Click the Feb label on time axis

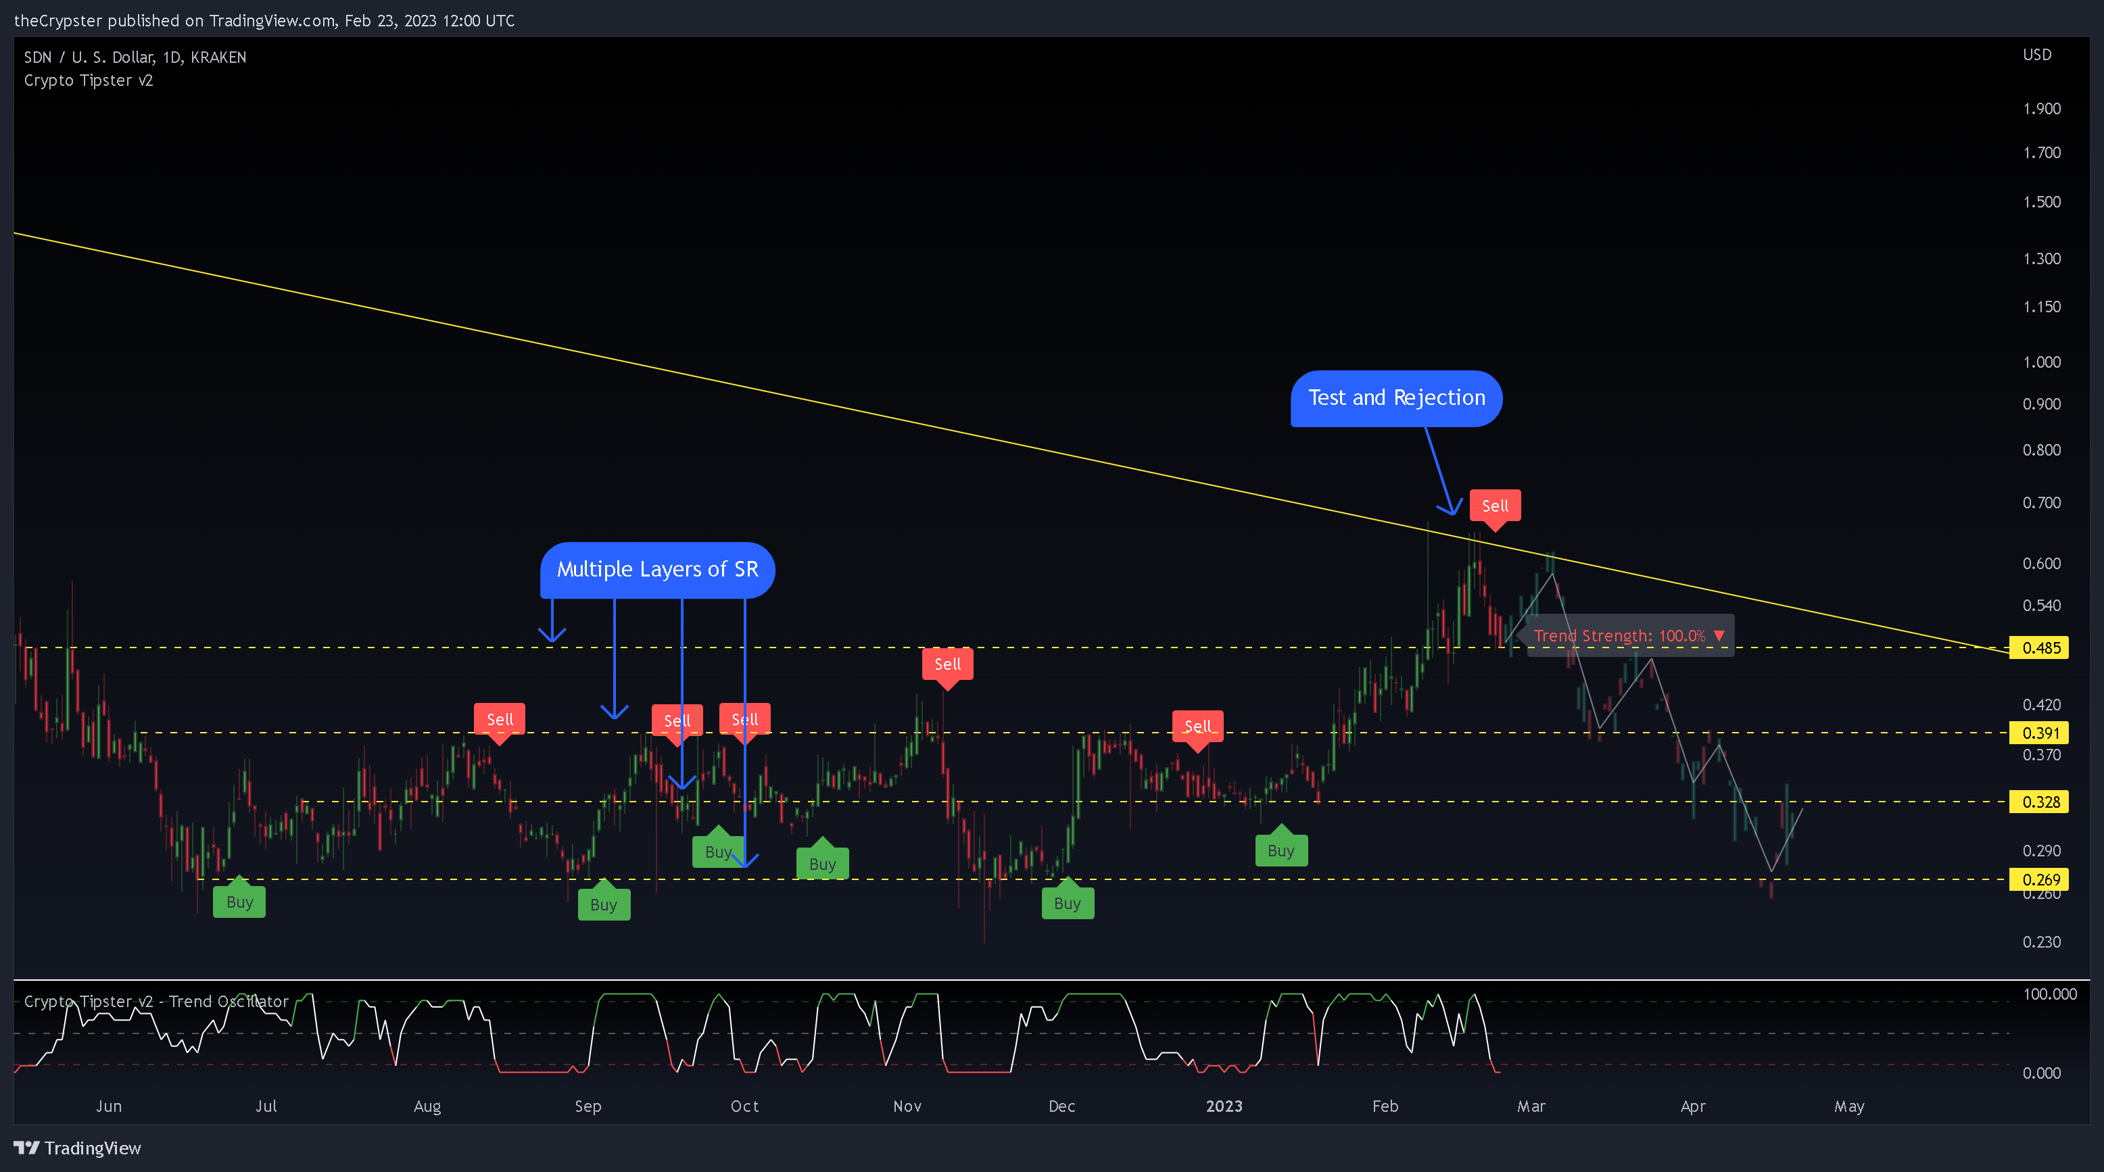1385,1106
